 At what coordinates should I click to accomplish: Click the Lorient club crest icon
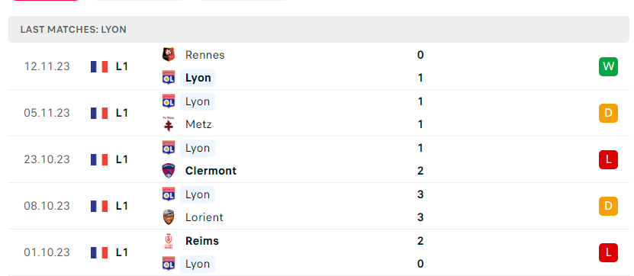click(169, 217)
